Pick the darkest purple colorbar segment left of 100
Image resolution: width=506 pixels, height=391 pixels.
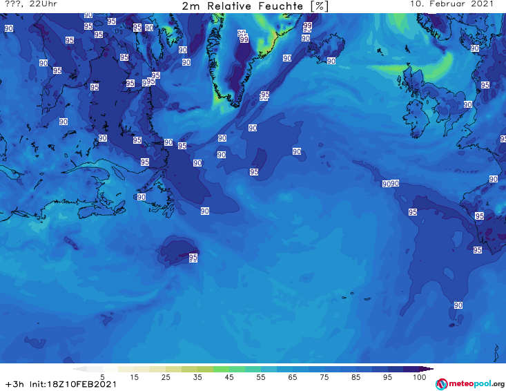tap(411, 369)
